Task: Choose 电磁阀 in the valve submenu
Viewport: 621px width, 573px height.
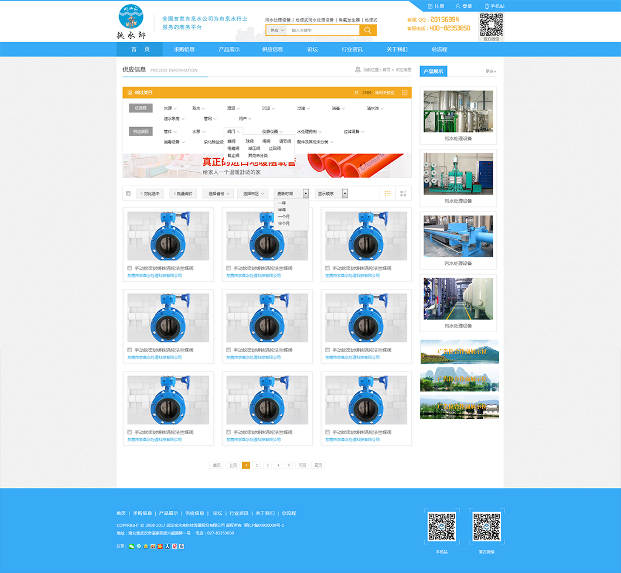Action: 233,148
